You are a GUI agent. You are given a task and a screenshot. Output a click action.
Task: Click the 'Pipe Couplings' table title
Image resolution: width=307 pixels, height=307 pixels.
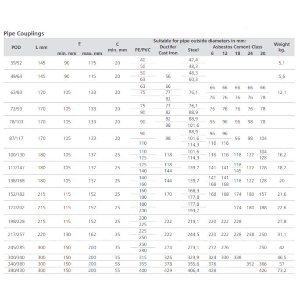pyautogui.click(x=24, y=33)
